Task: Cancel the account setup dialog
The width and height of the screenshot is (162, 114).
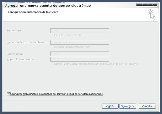Action: [147, 106]
